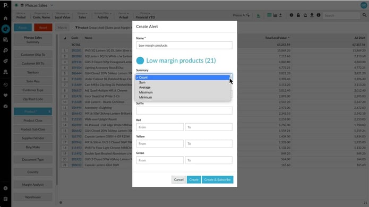369x207 pixels.
Task: Click the lock toolbar icon
Action: click(x=298, y=15)
